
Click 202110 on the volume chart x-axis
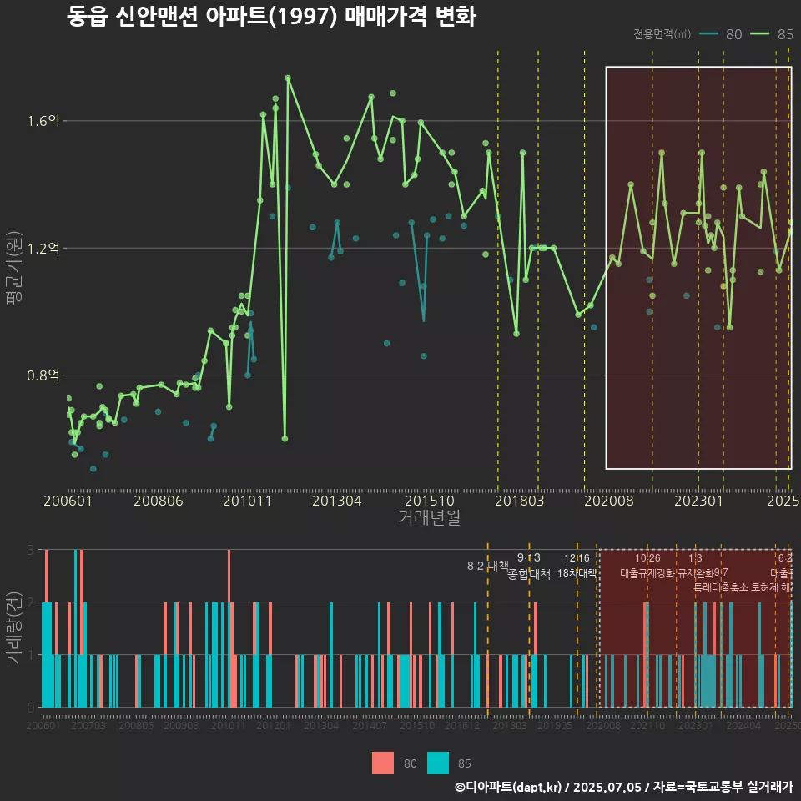[x=647, y=725]
